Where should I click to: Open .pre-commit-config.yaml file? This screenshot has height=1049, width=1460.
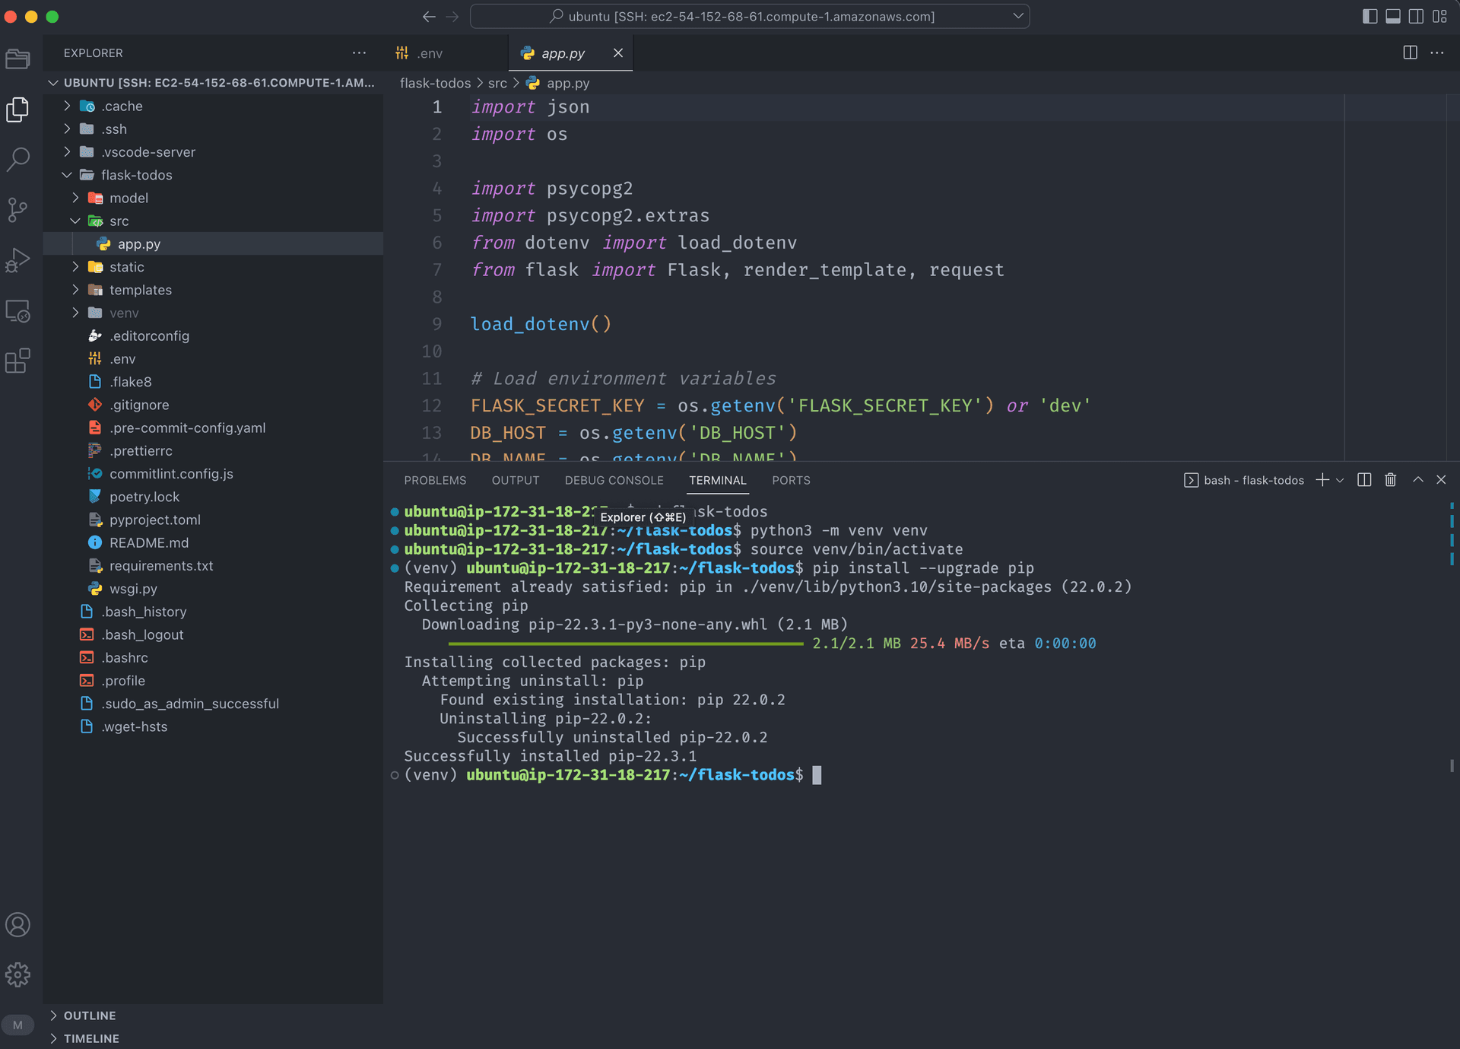point(213,428)
